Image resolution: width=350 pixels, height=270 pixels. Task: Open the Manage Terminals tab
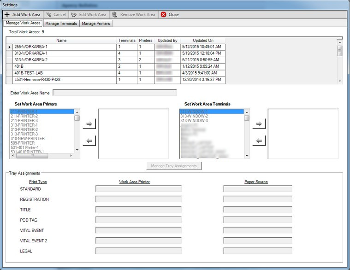pos(61,23)
